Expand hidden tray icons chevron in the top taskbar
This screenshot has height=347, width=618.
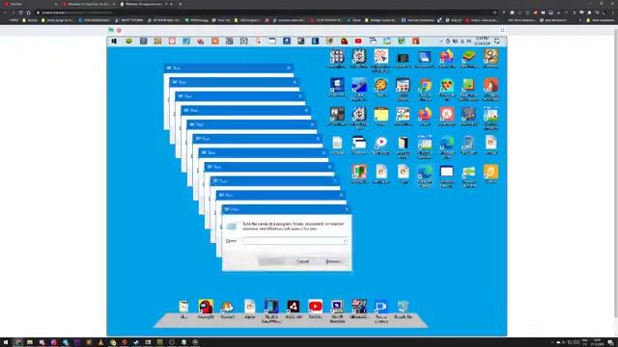(440, 40)
